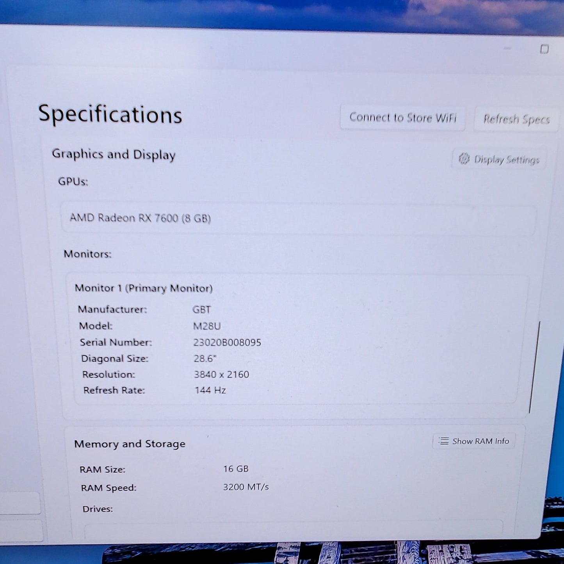Click the Specifications heading

click(110, 114)
